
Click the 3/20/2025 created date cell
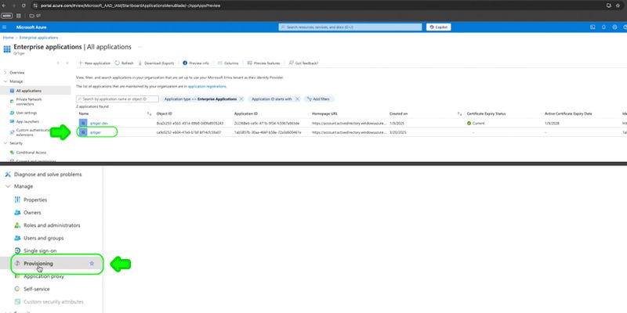[x=398, y=132]
